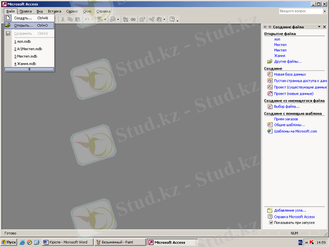The image size is (329, 247).
Task: Open the Введите вопрос dropdown arrow
Action: pos(324,12)
